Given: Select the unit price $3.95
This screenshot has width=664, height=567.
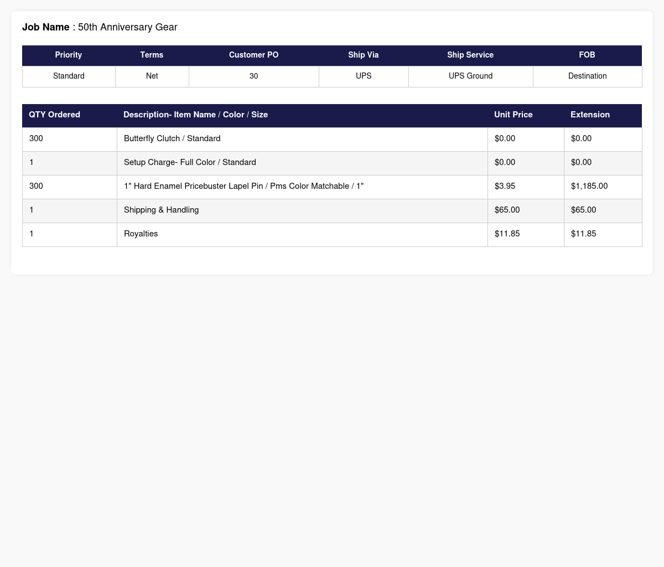Looking at the screenshot, I should 526,187.
